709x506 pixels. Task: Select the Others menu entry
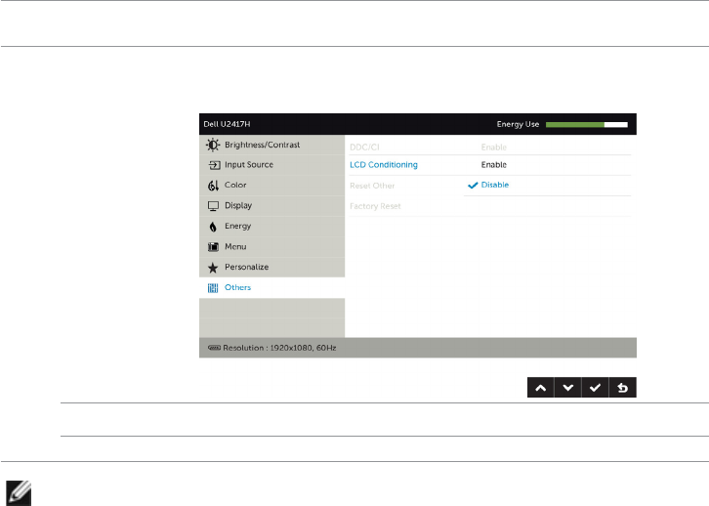point(271,287)
